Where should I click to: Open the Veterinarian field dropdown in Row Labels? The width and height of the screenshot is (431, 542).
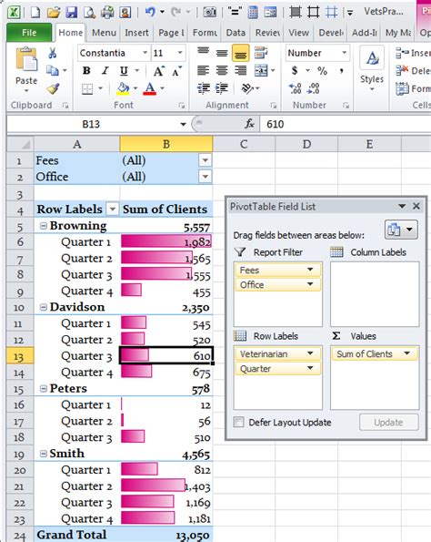[310, 353]
